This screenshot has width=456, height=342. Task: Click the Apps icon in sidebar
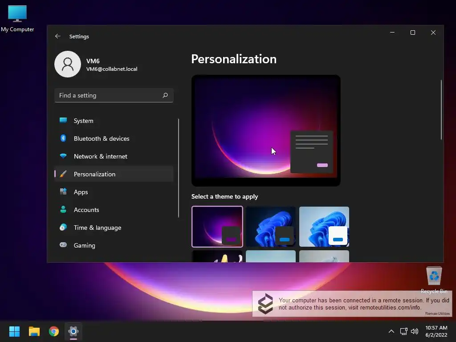63,191
